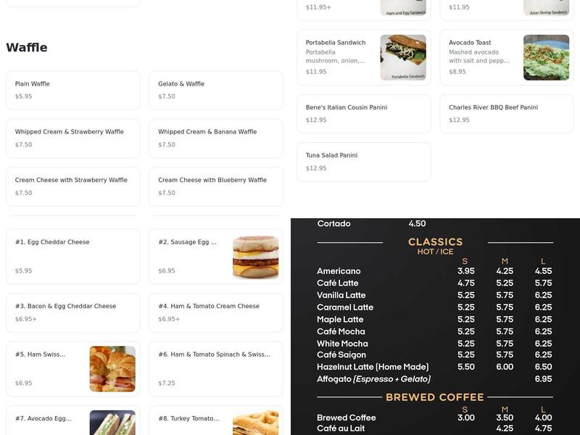Select the Tuna Salad Panini card

363,161
